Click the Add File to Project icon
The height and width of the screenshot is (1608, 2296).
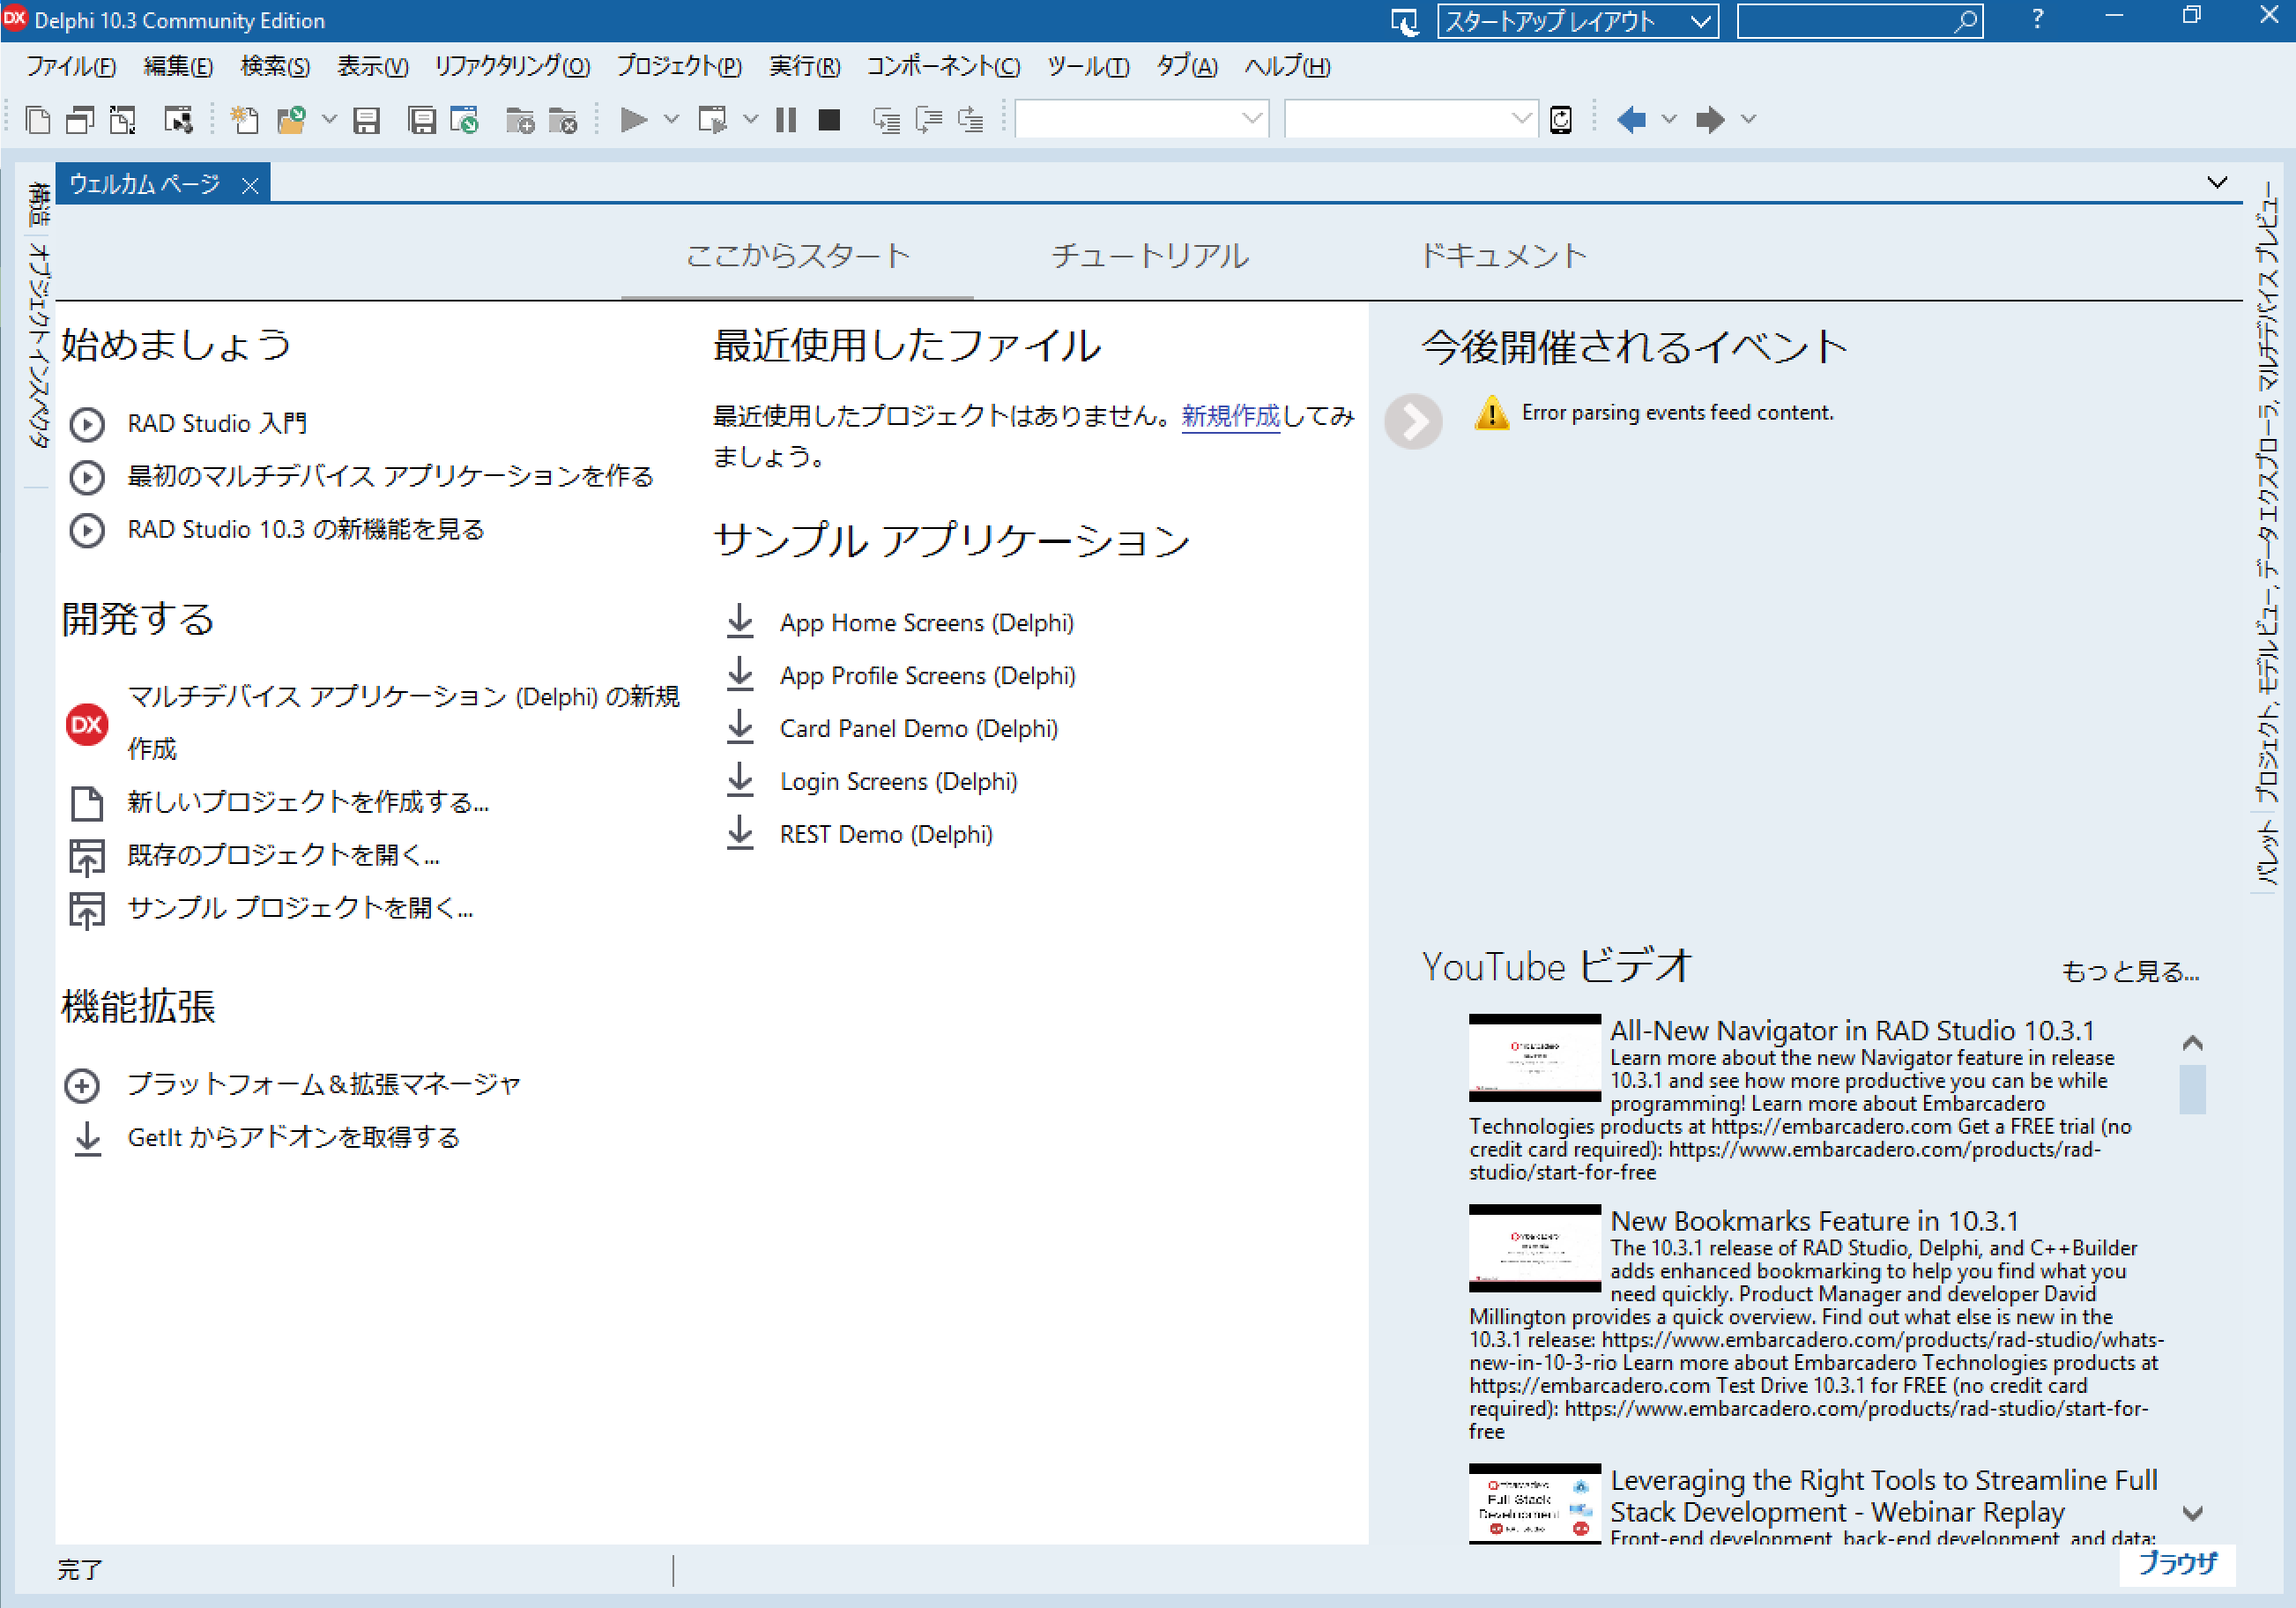(520, 120)
